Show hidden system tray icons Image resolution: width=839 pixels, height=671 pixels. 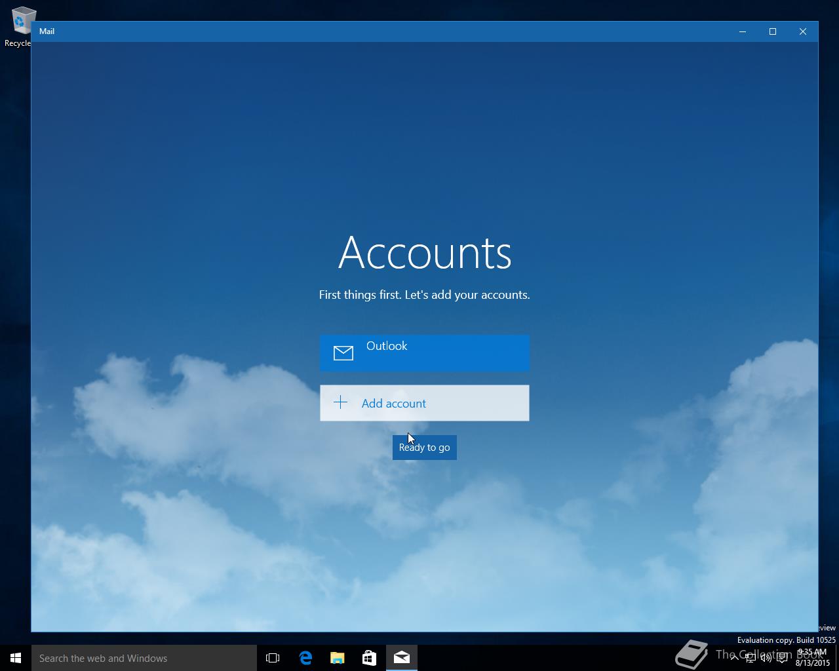coord(734,658)
